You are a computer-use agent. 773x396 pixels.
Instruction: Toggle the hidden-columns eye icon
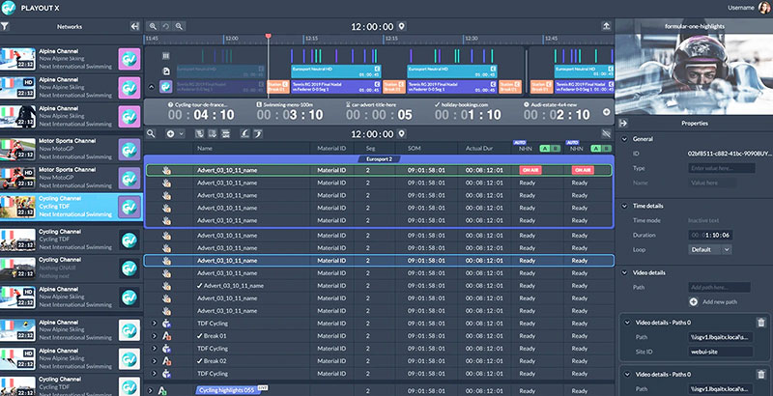(x=607, y=133)
